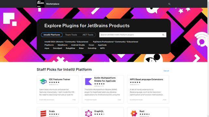
Task: Filter plugins by RubyMine
Action: click(71, 48)
